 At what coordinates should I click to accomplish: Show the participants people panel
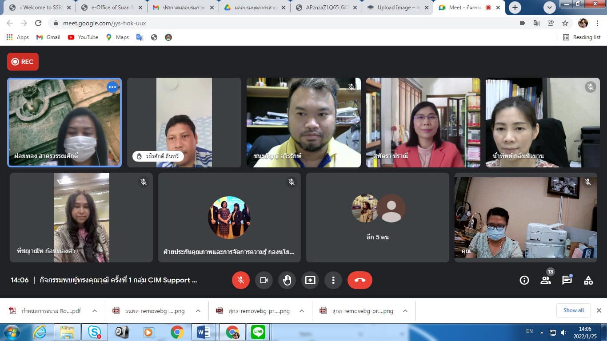(546, 280)
